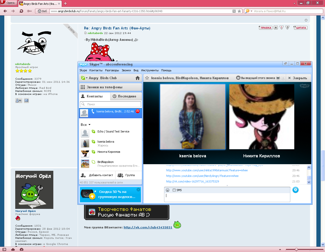Click the ПРАВКА edit button

(x=266, y=28)
